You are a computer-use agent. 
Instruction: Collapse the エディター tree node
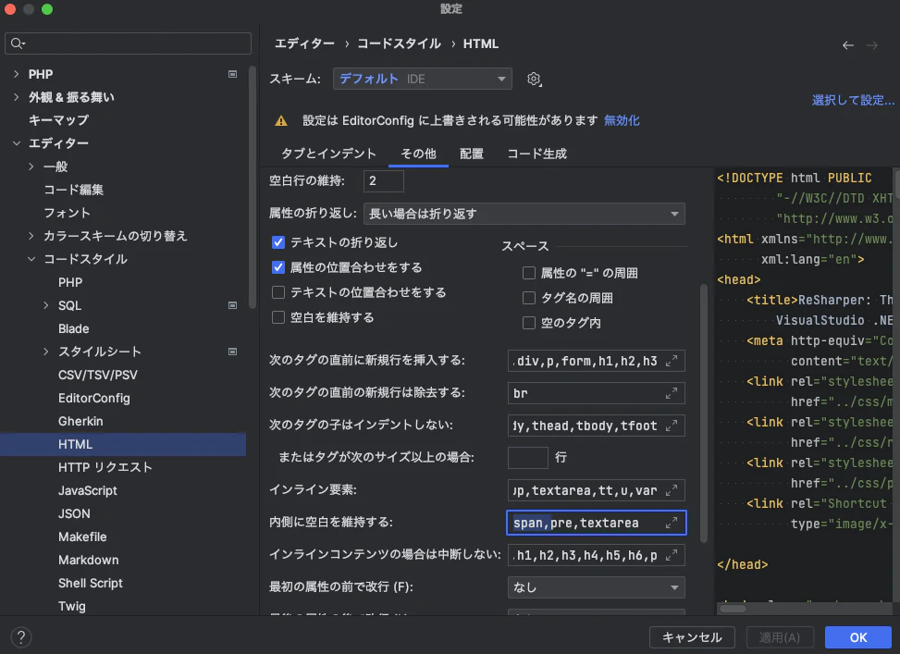point(16,143)
